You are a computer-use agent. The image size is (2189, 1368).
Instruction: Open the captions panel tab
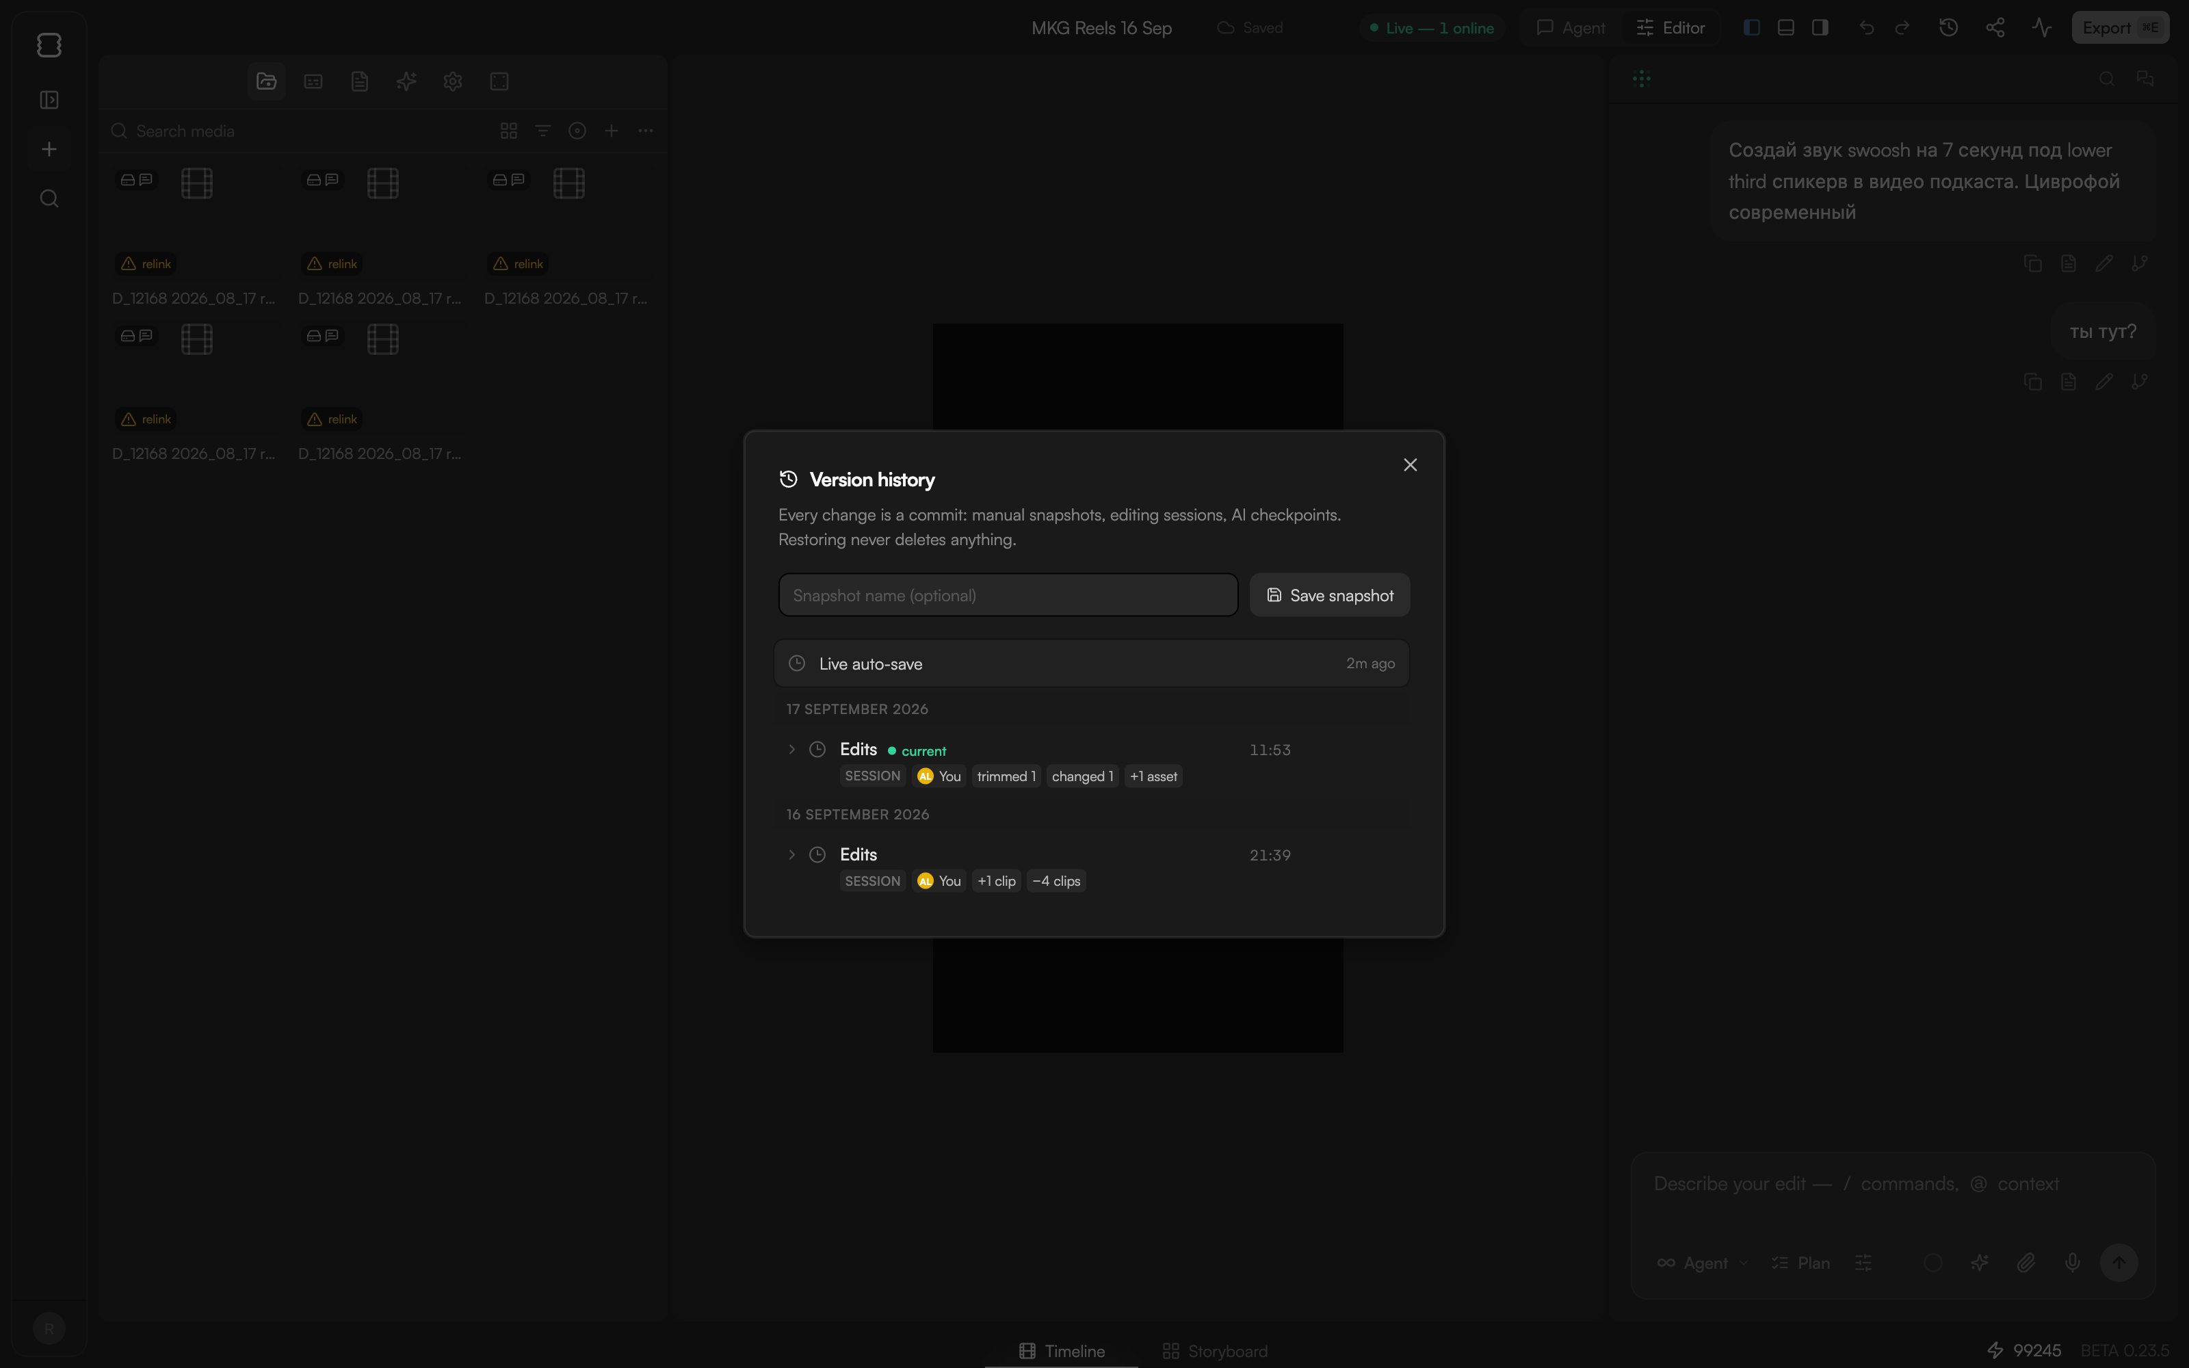313,81
